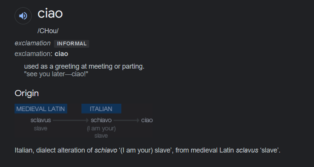Play the ciao pronunciation audio
This screenshot has width=314, height=167.
click(x=23, y=16)
